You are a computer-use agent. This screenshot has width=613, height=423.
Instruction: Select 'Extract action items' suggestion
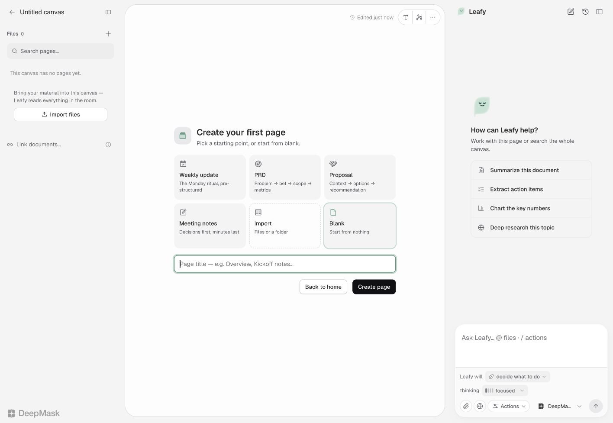(x=531, y=189)
